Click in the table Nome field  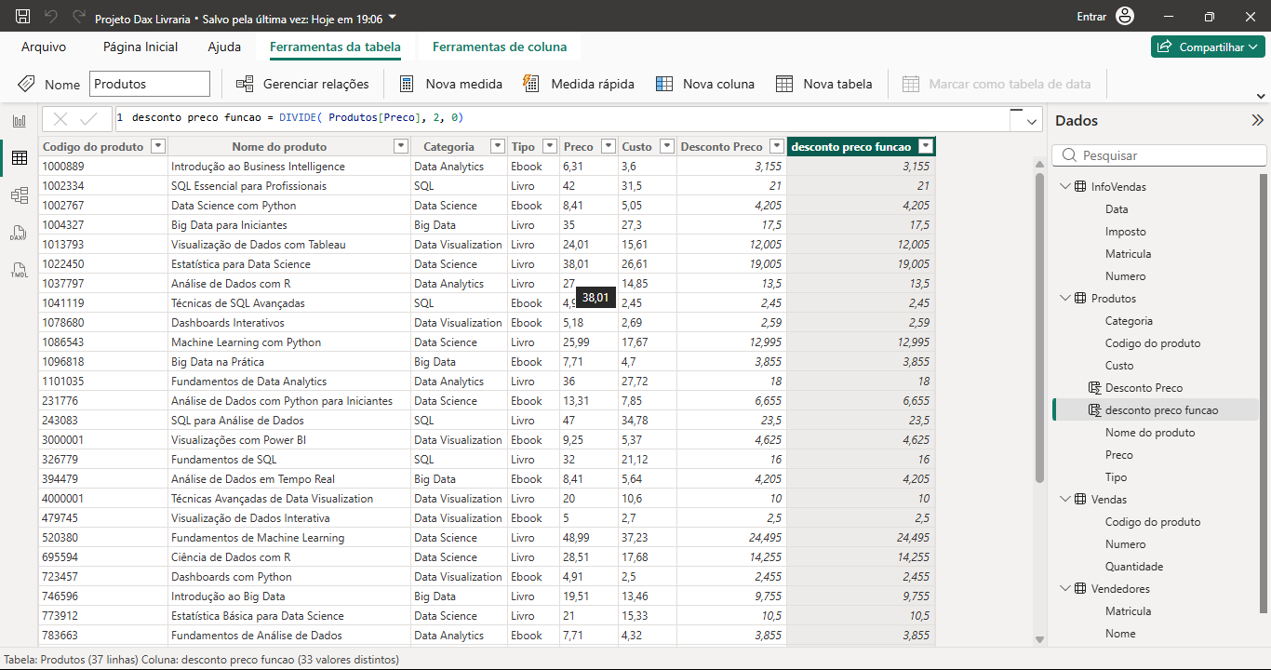[150, 84]
